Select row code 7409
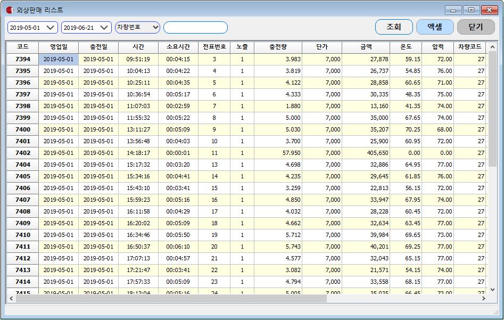Image resolution: width=504 pixels, height=320 pixels. coord(23,223)
